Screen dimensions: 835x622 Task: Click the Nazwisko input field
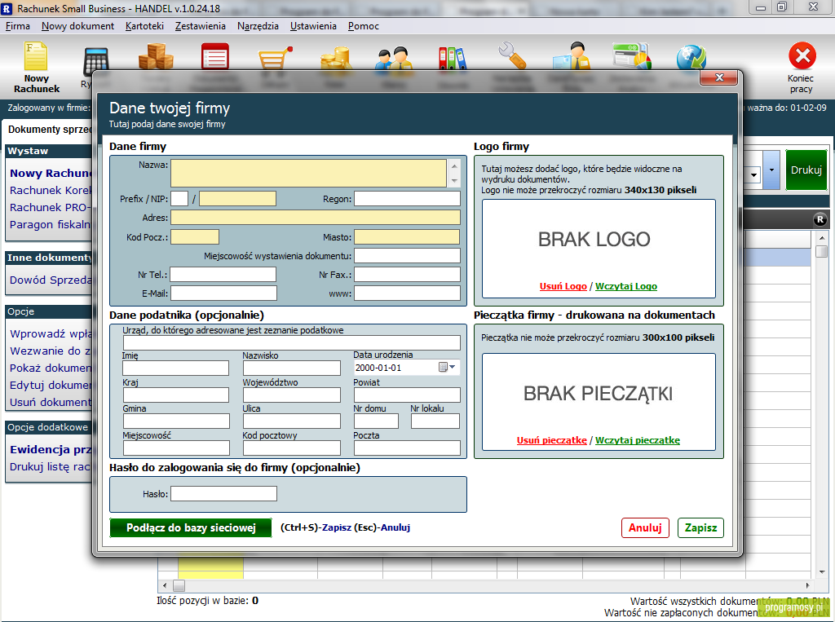[x=292, y=368]
